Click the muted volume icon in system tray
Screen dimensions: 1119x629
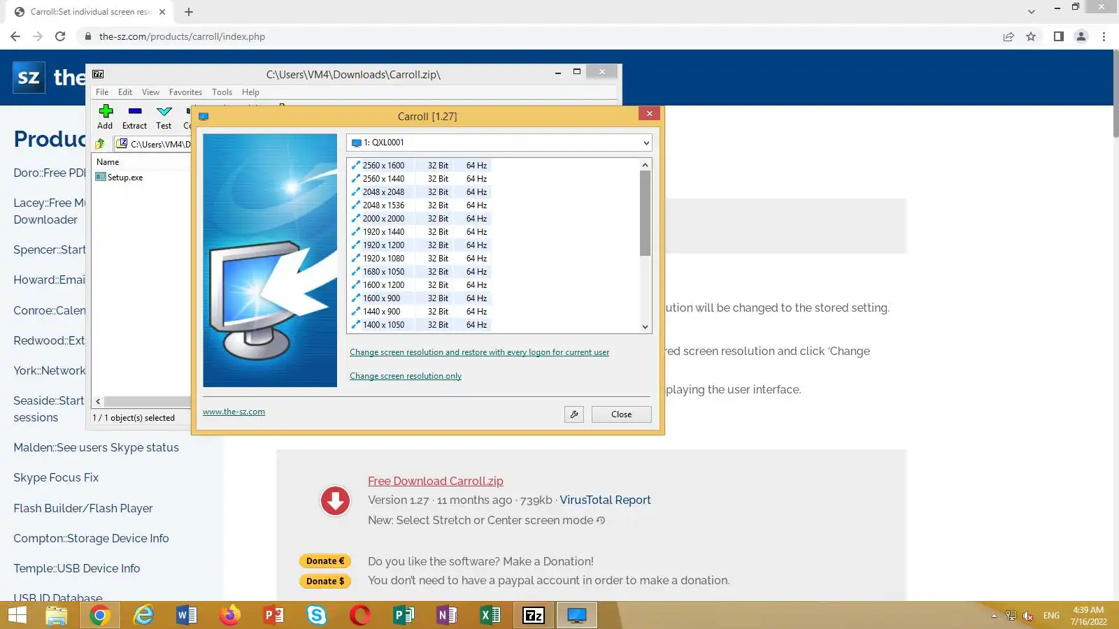1028,616
